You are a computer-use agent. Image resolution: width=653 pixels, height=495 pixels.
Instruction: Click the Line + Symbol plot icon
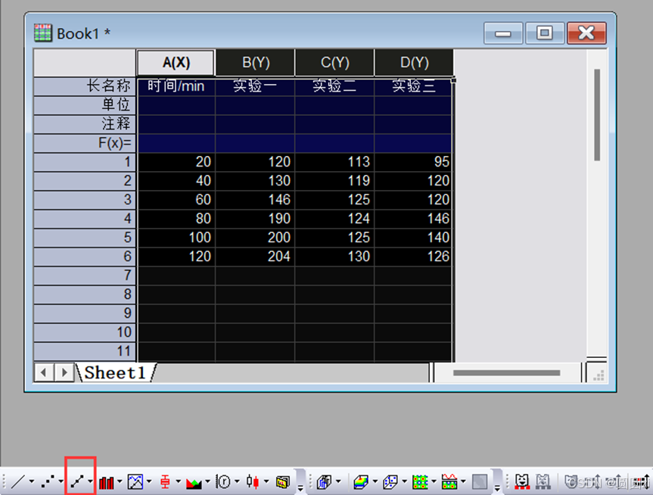[76, 481]
